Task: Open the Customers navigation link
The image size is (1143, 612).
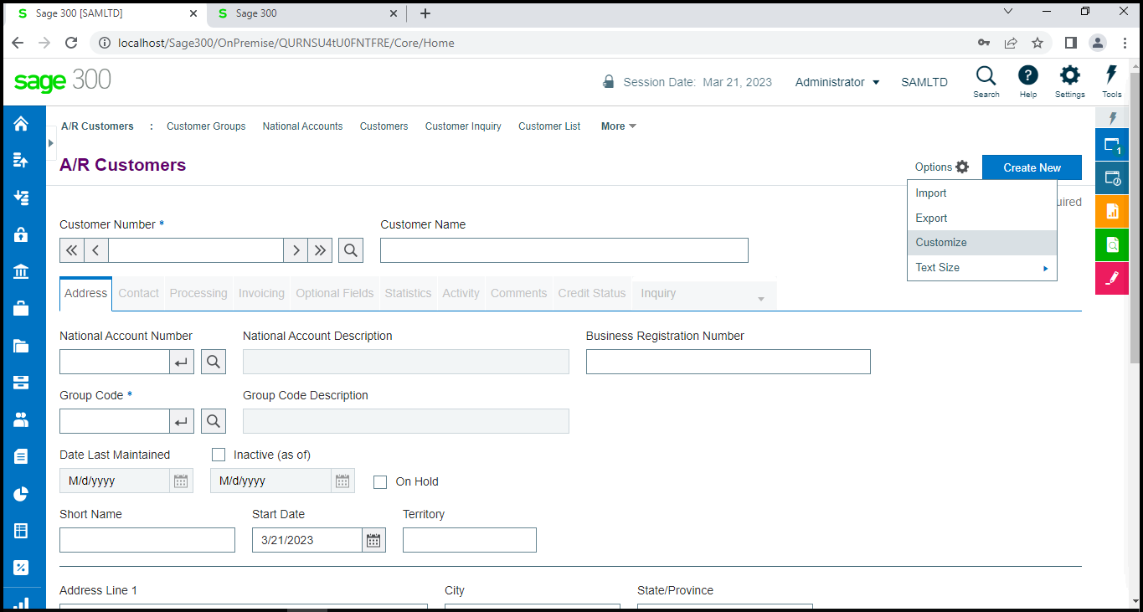Action: click(384, 126)
